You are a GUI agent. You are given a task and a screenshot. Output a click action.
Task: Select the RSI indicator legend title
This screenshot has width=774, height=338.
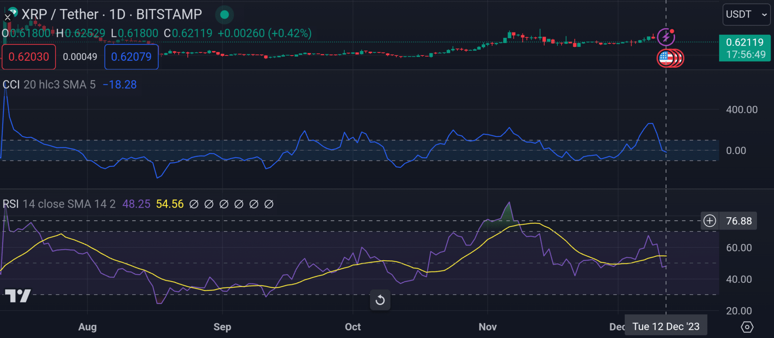[11, 204]
